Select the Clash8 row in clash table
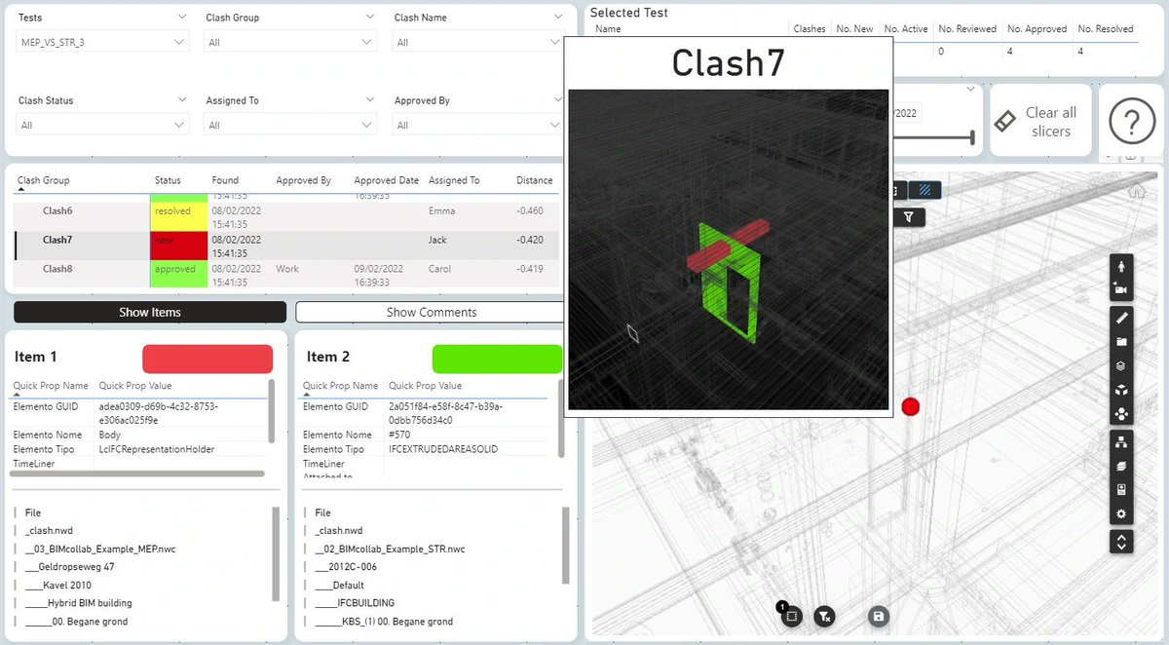1169x645 pixels. click(286, 274)
